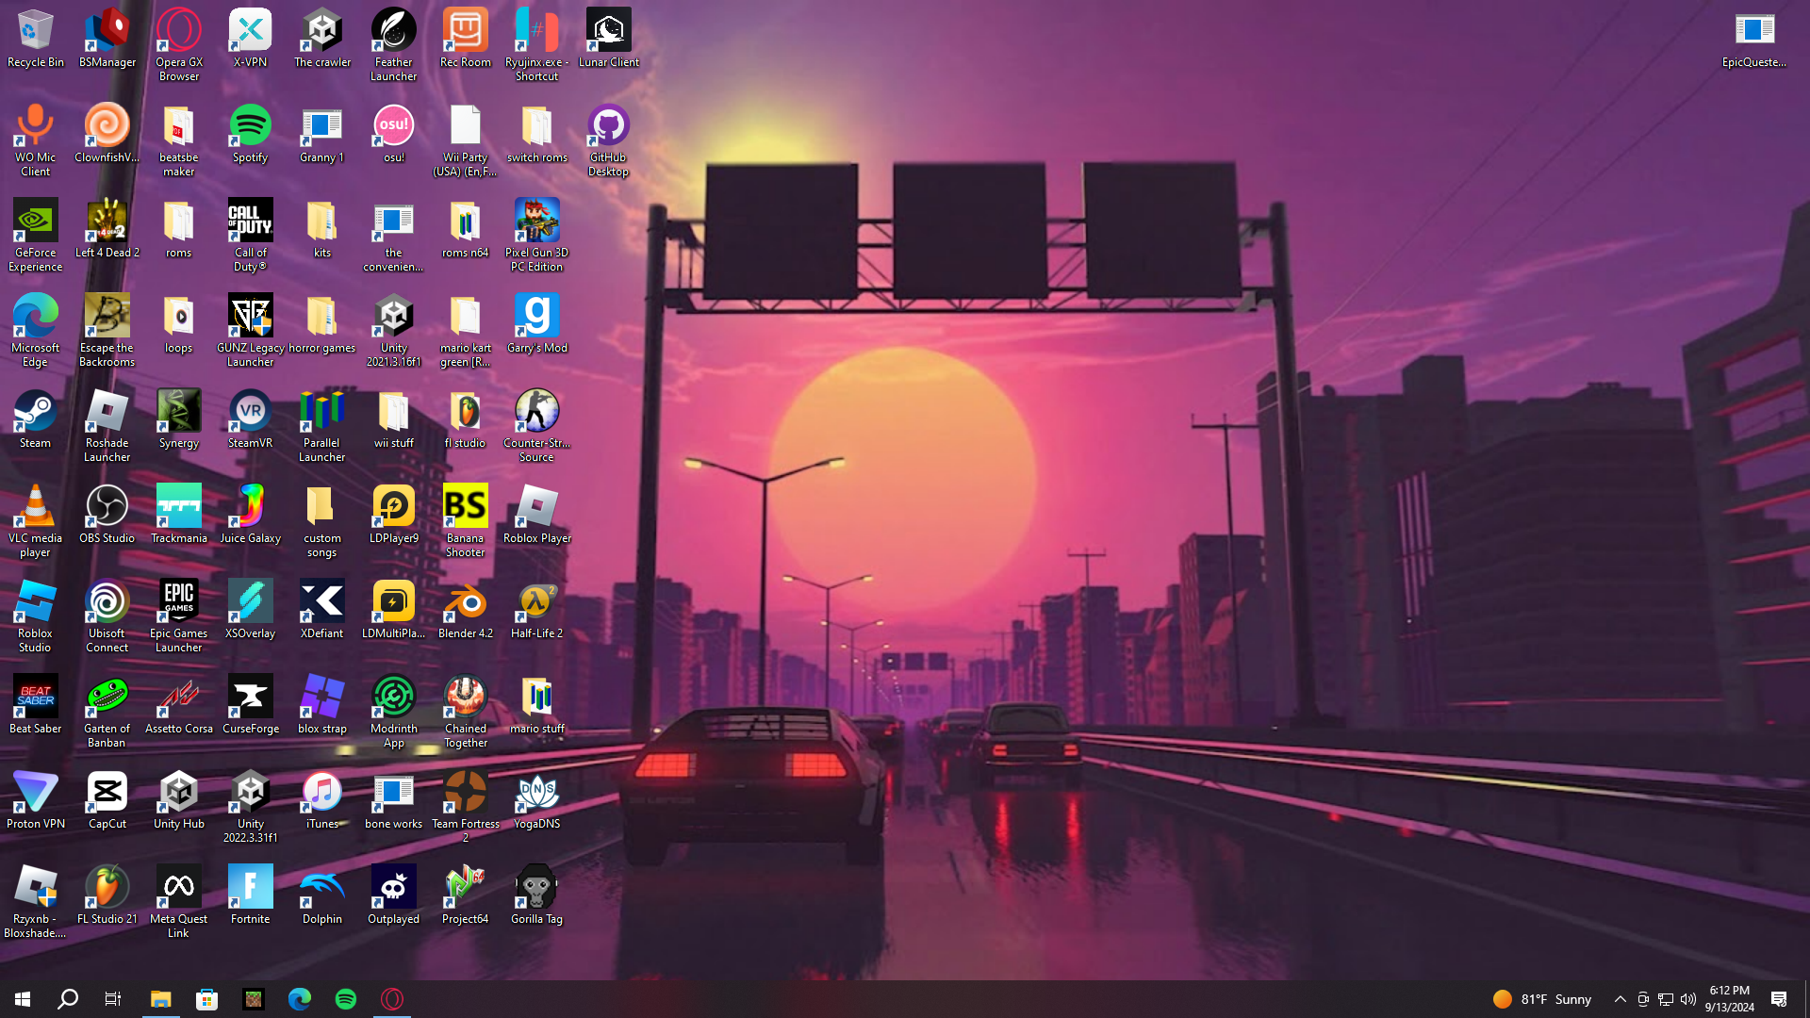Select the OBS Studio icon
This screenshot has width=1810, height=1018.
[107, 515]
